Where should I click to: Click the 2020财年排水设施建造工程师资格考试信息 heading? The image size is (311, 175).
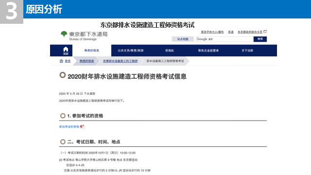point(127,76)
